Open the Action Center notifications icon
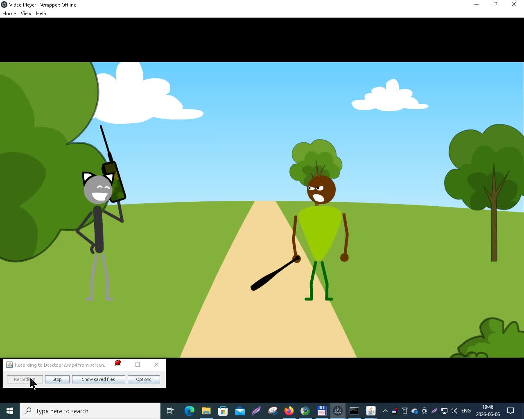Image resolution: width=524 pixels, height=419 pixels. point(511,411)
